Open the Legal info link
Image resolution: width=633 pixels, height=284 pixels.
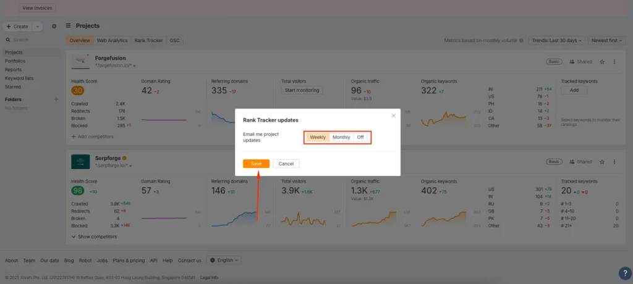tap(209, 278)
